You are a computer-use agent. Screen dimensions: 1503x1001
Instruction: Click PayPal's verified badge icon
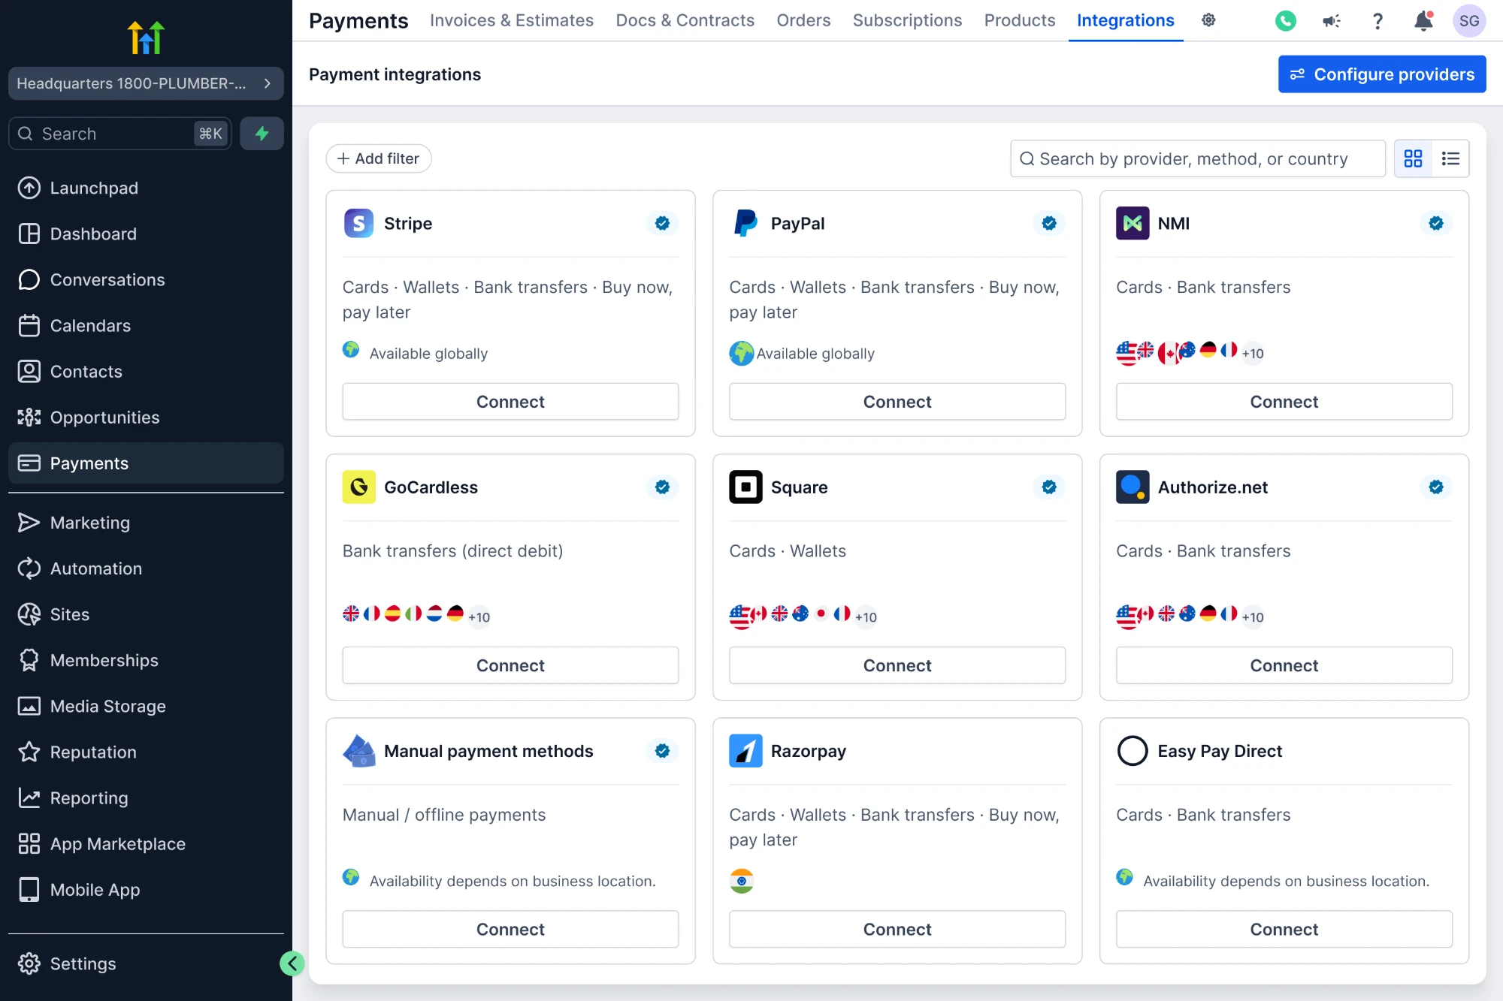click(1049, 223)
